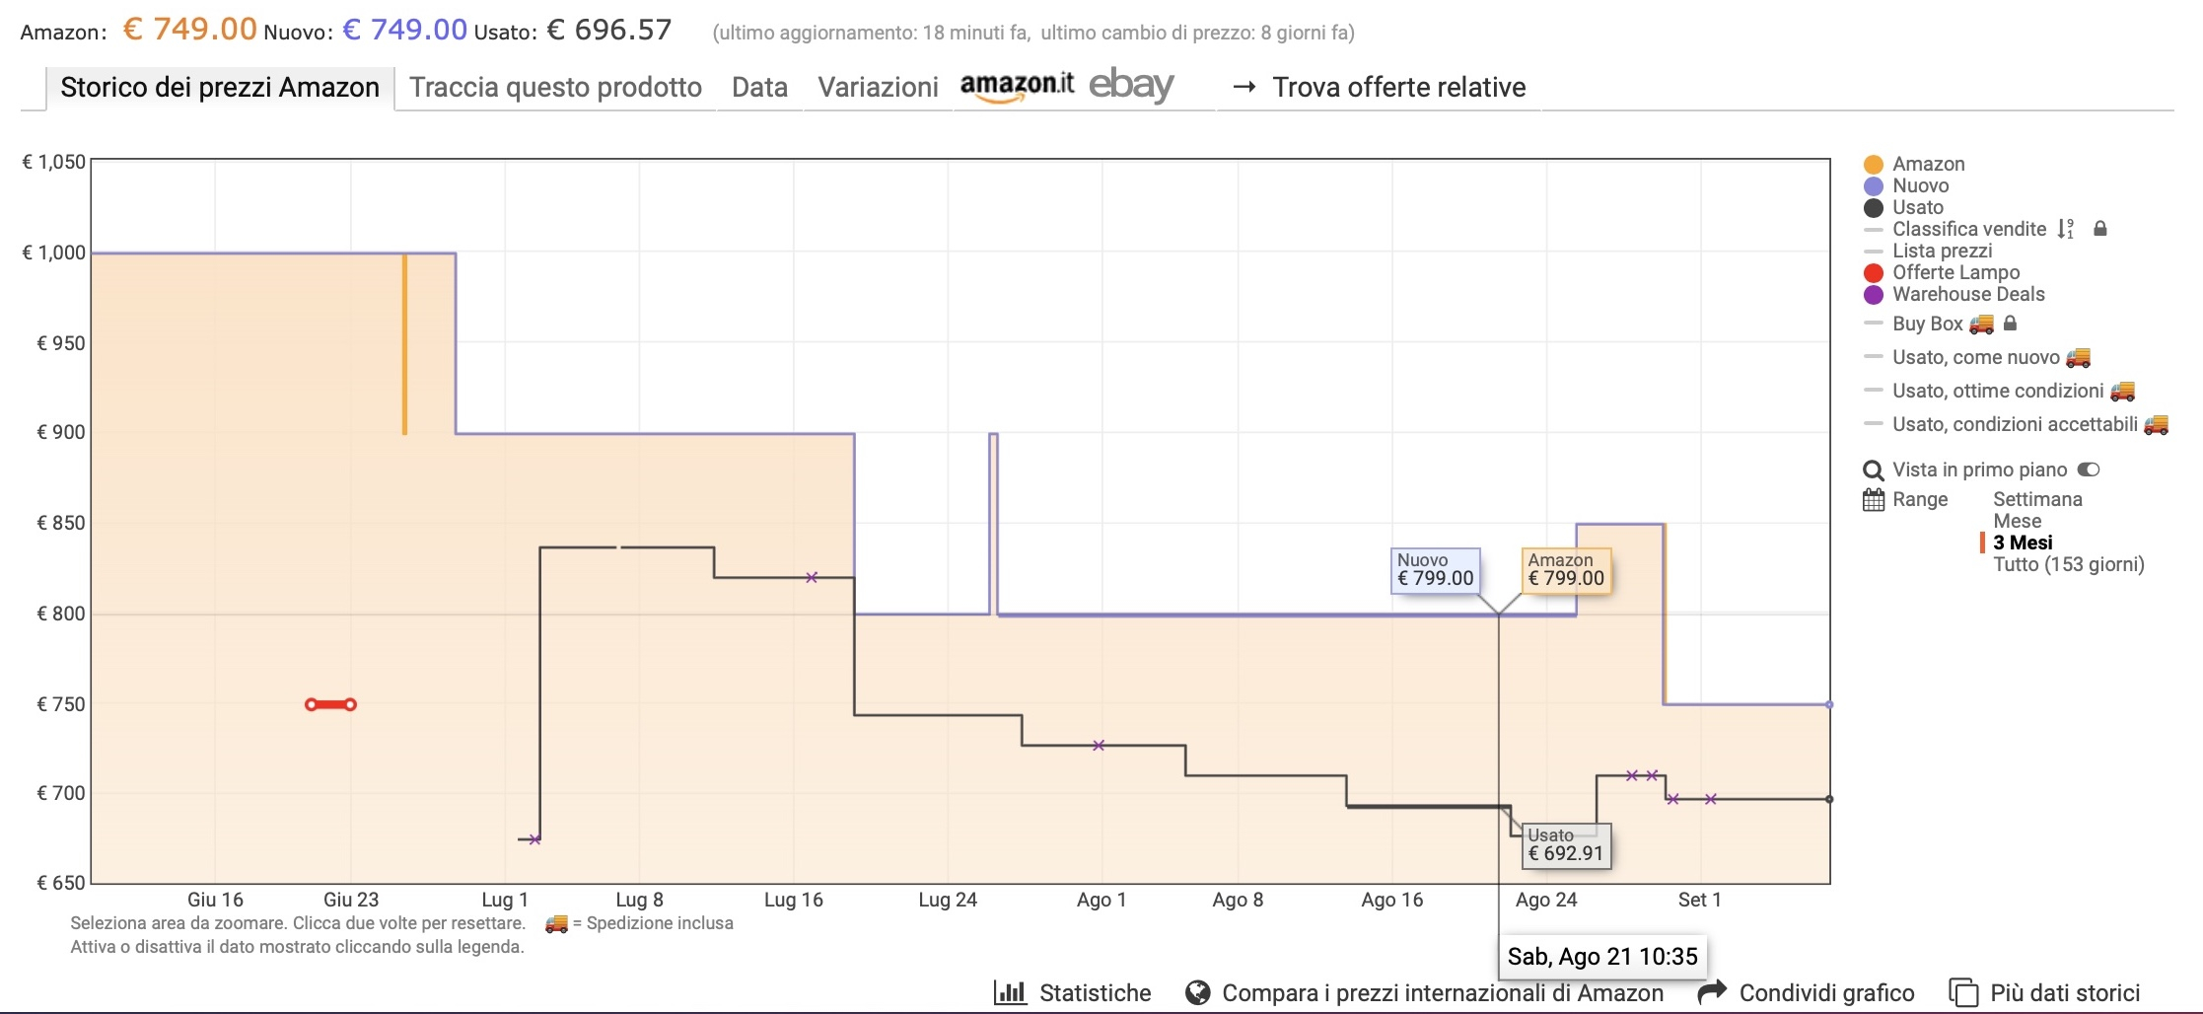This screenshot has width=2203, height=1014.
Task: Click the red Offerte Lampo marker on the chart
Action: coord(330,704)
